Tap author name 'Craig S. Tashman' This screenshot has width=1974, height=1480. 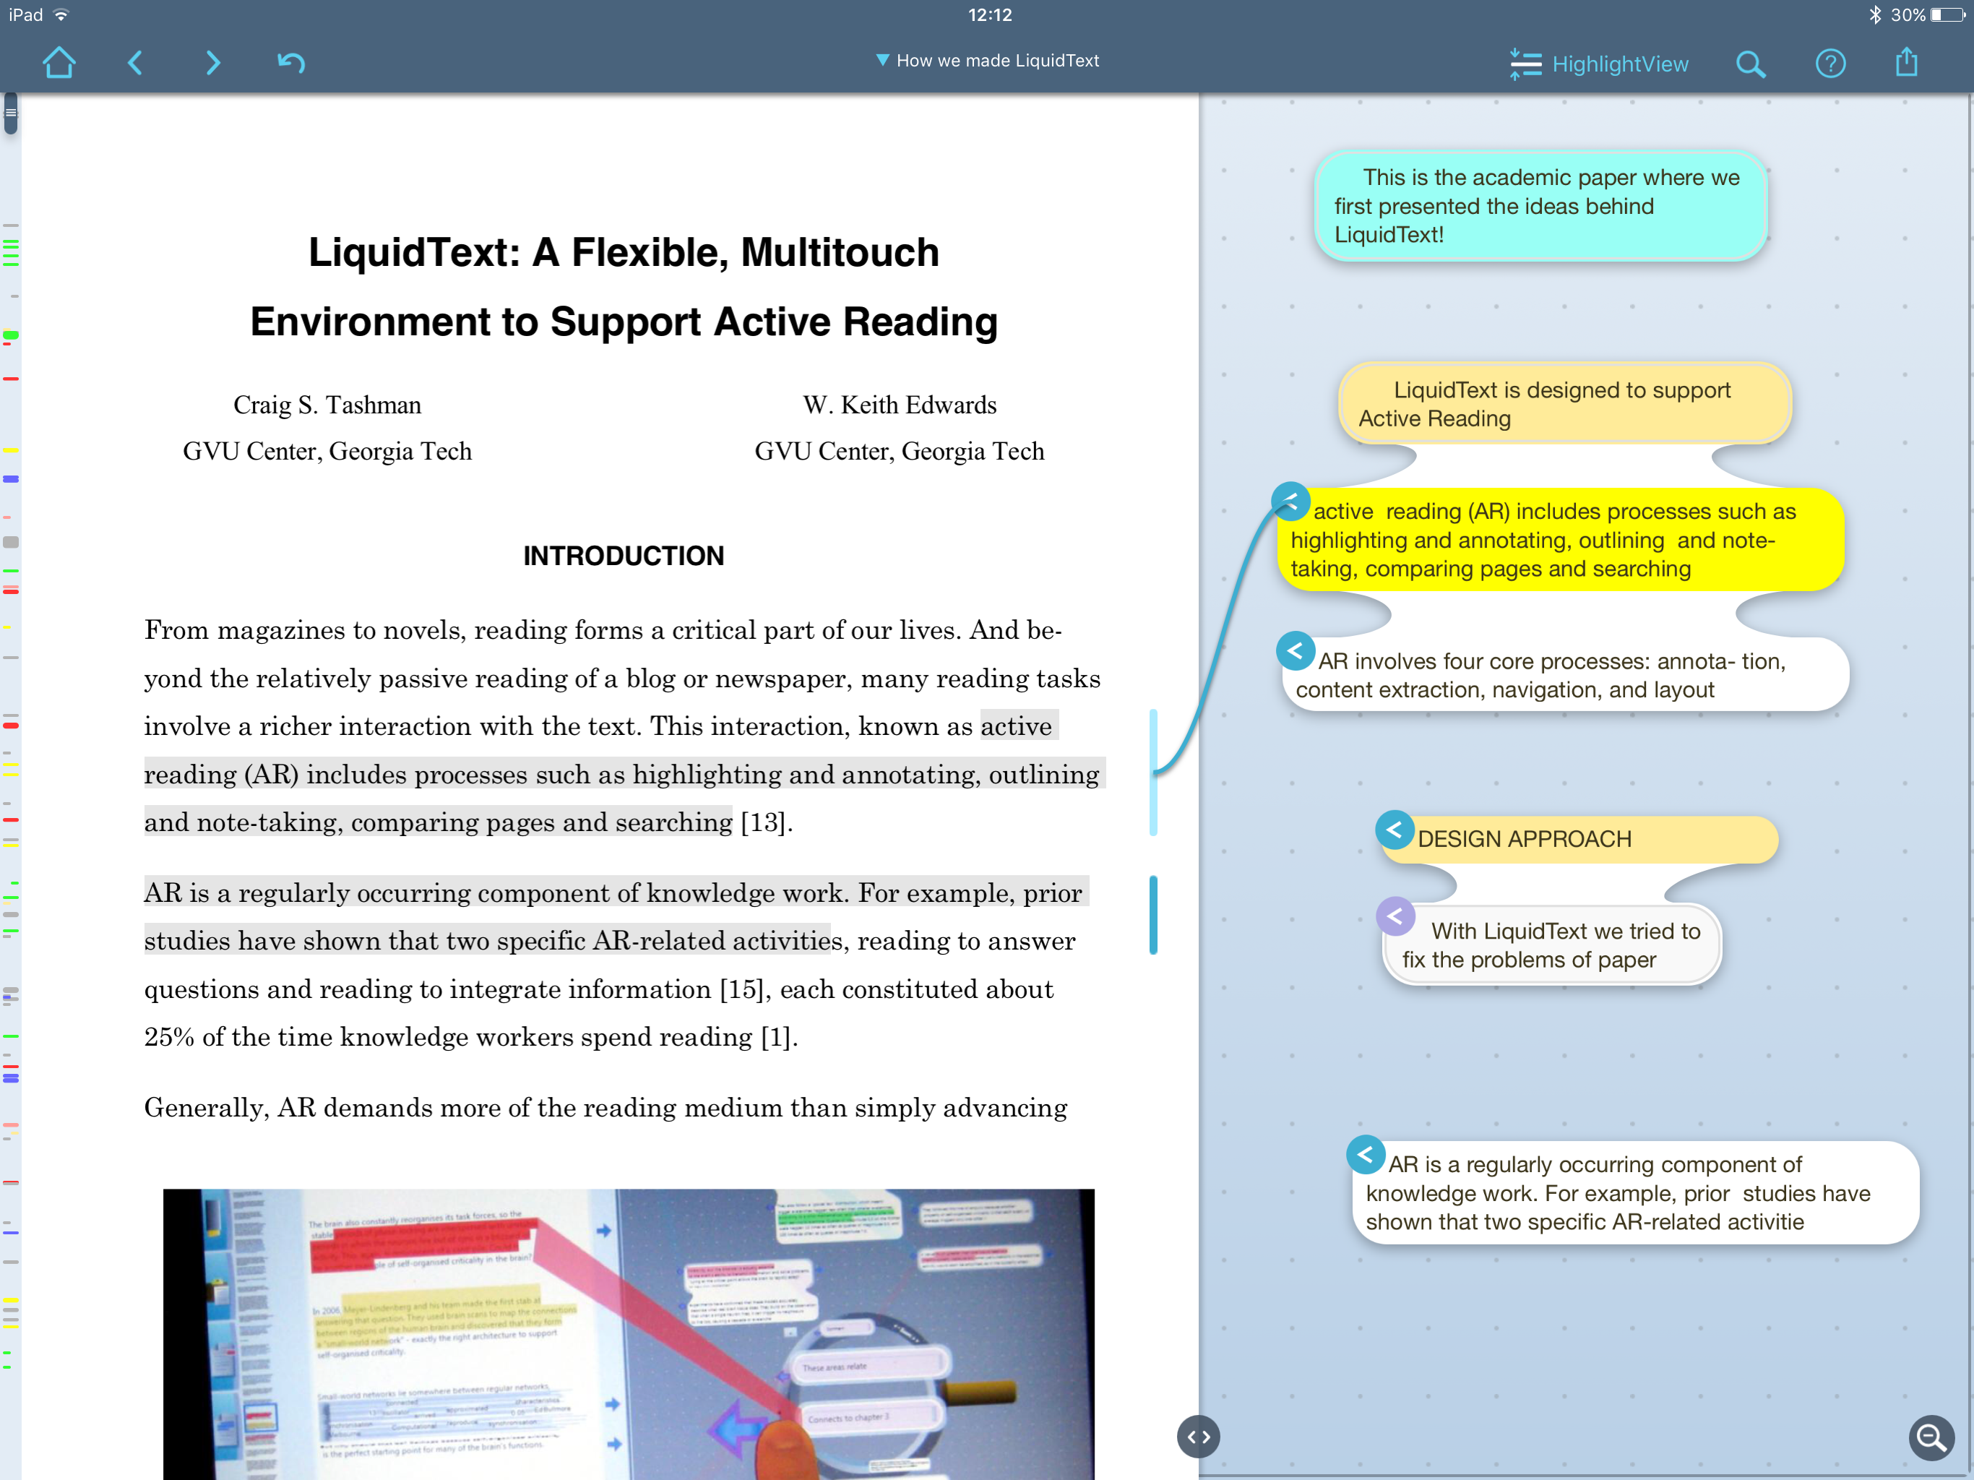tap(327, 405)
